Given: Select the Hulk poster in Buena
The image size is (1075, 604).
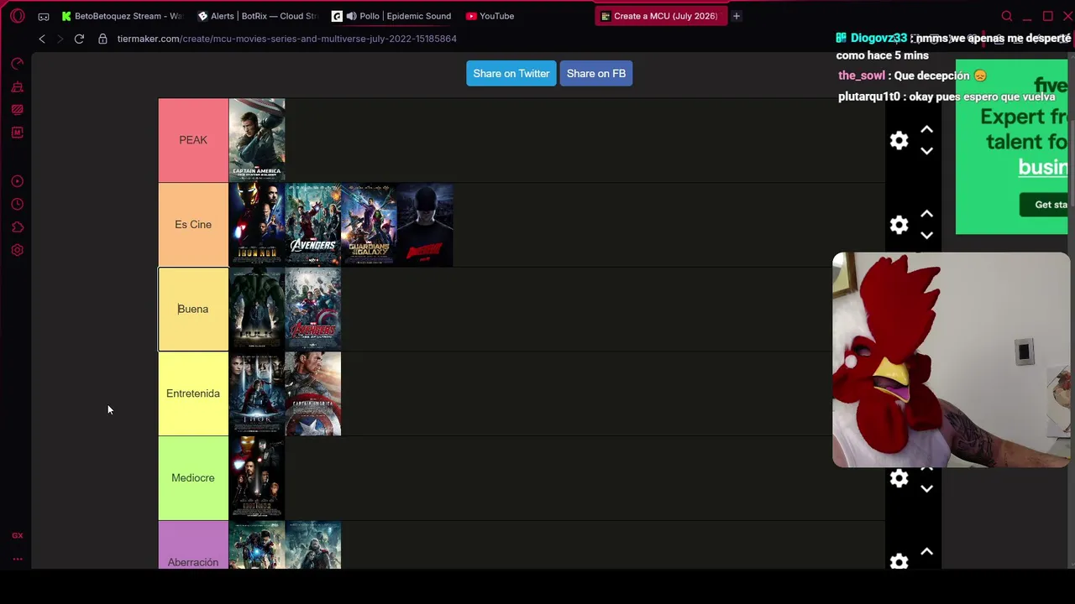Looking at the screenshot, I should (257, 309).
